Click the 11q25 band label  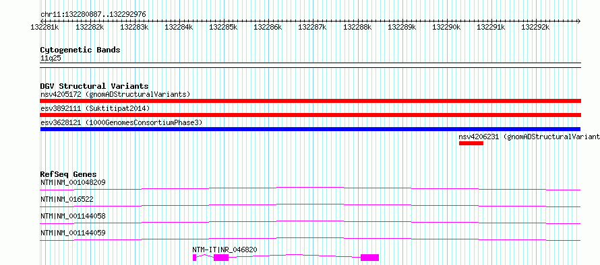coord(51,59)
